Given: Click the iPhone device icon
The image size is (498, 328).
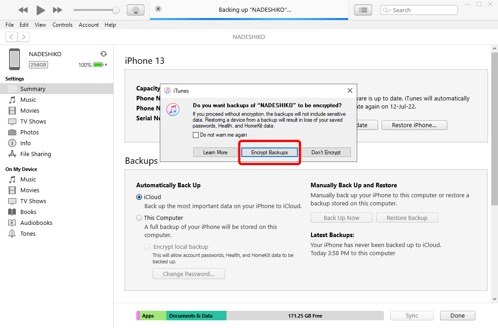Looking at the screenshot, I should point(14,59).
